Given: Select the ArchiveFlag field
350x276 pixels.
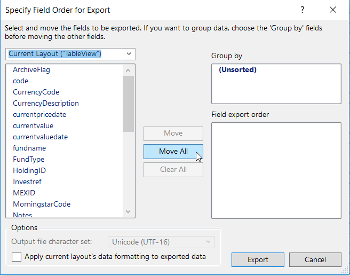Looking at the screenshot, I should (31, 70).
